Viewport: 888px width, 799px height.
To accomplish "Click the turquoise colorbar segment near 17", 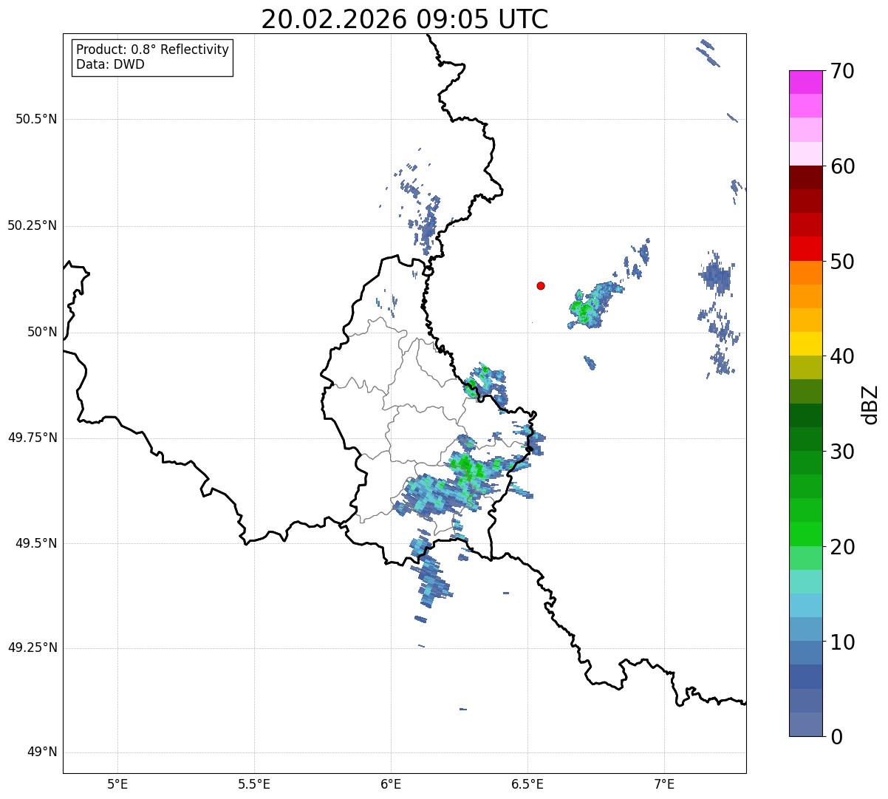I will coord(805,582).
